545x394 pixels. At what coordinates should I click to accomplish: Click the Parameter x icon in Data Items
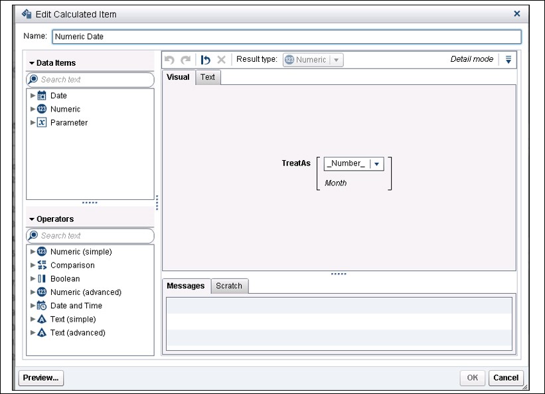[42, 123]
